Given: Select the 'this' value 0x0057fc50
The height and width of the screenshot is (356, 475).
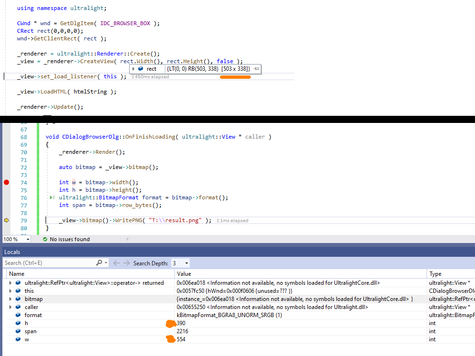Looking at the screenshot, I should [x=190, y=291].
